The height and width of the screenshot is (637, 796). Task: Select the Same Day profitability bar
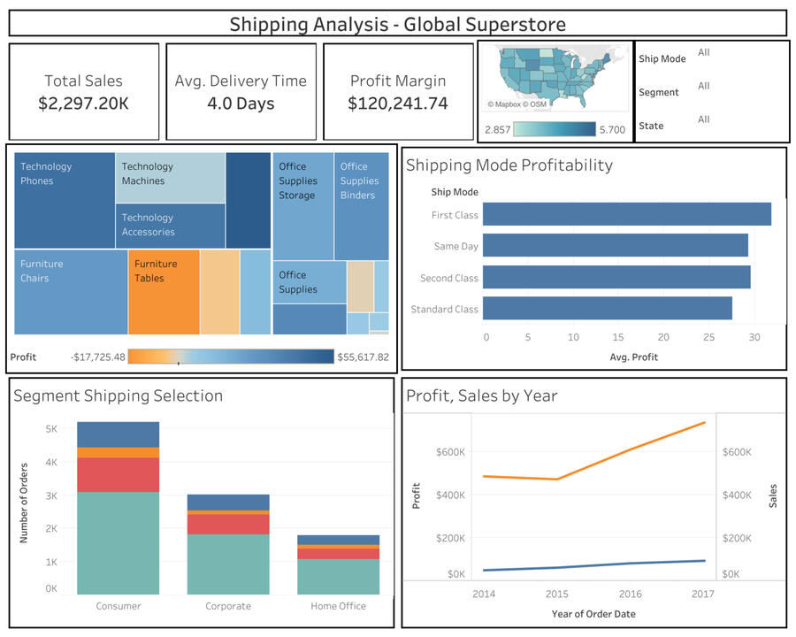615,246
